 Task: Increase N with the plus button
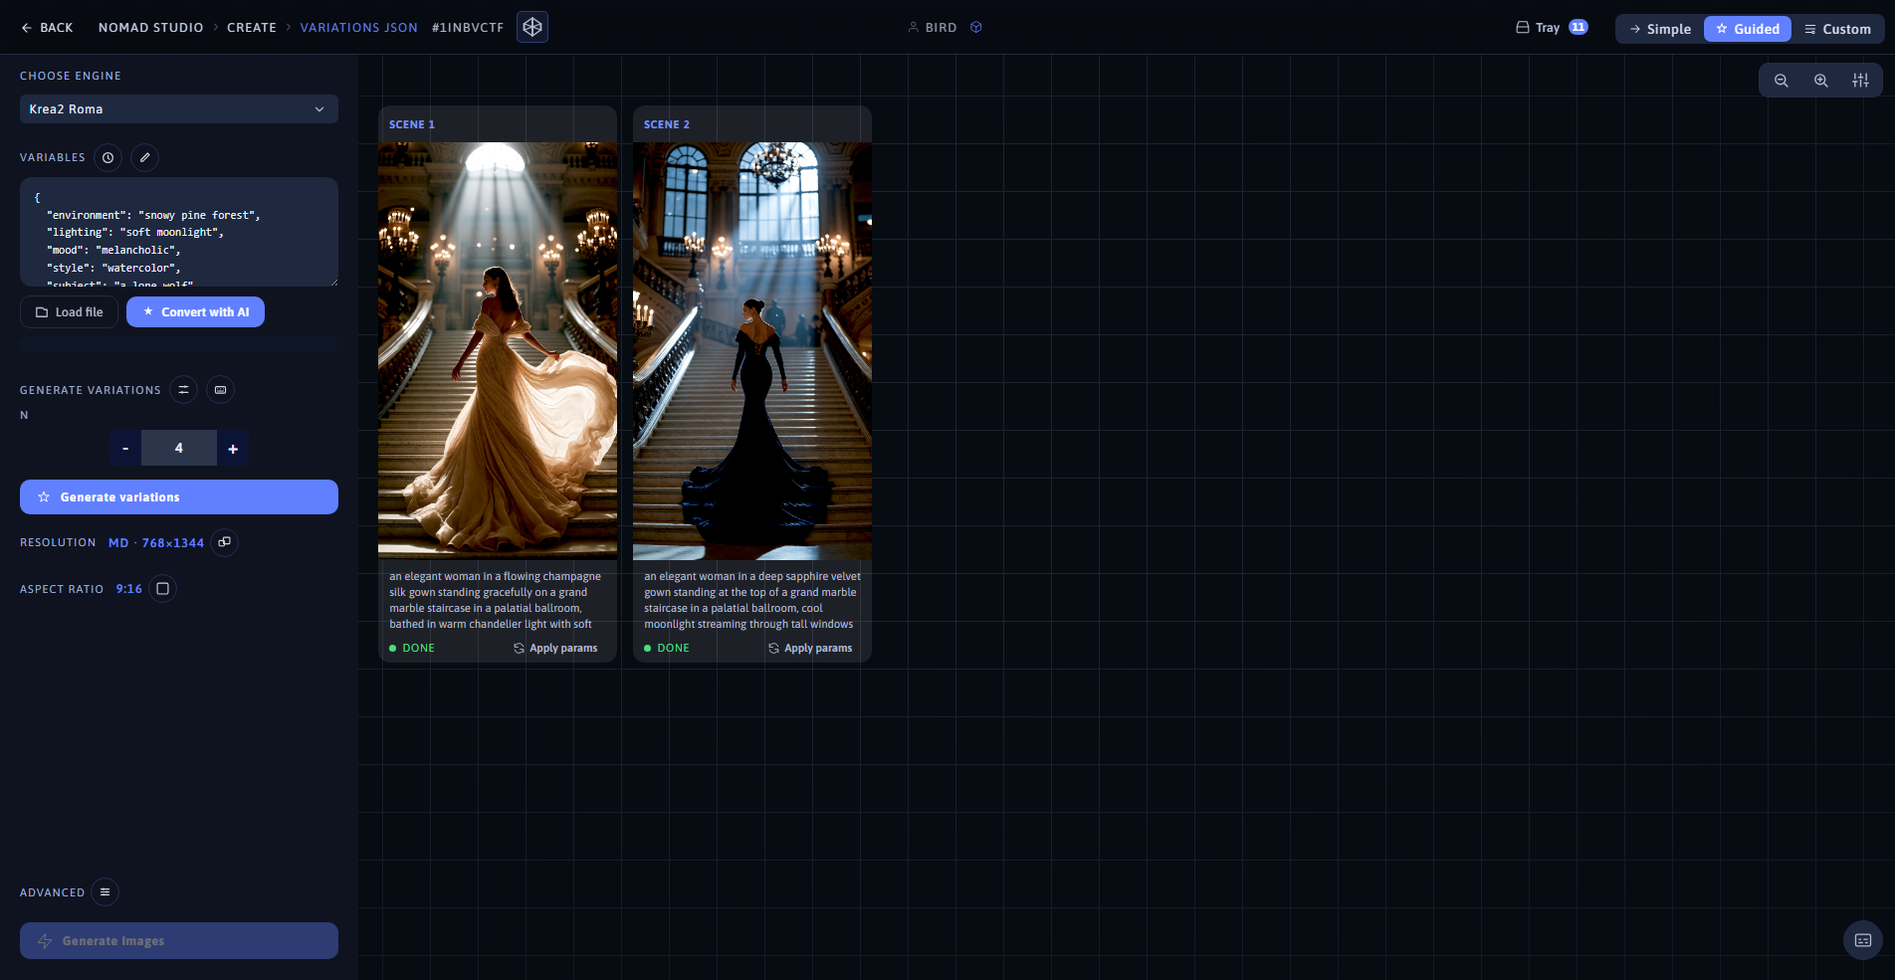tap(233, 448)
